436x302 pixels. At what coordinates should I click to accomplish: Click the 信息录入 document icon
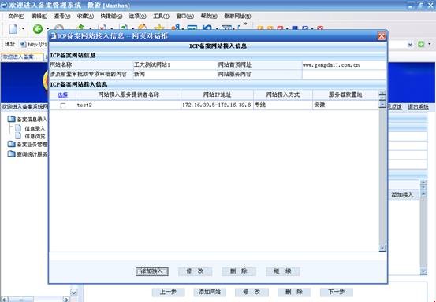point(18,128)
